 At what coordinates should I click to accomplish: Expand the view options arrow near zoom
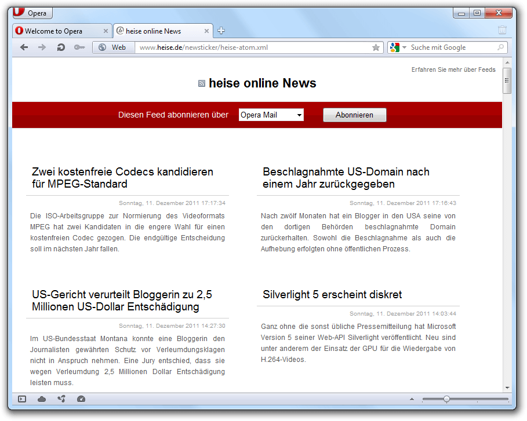click(412, 399)
